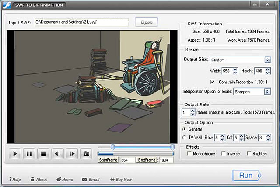Click the playback progress bar
This screenshot has height=187, width=280.
click(136, 153)
